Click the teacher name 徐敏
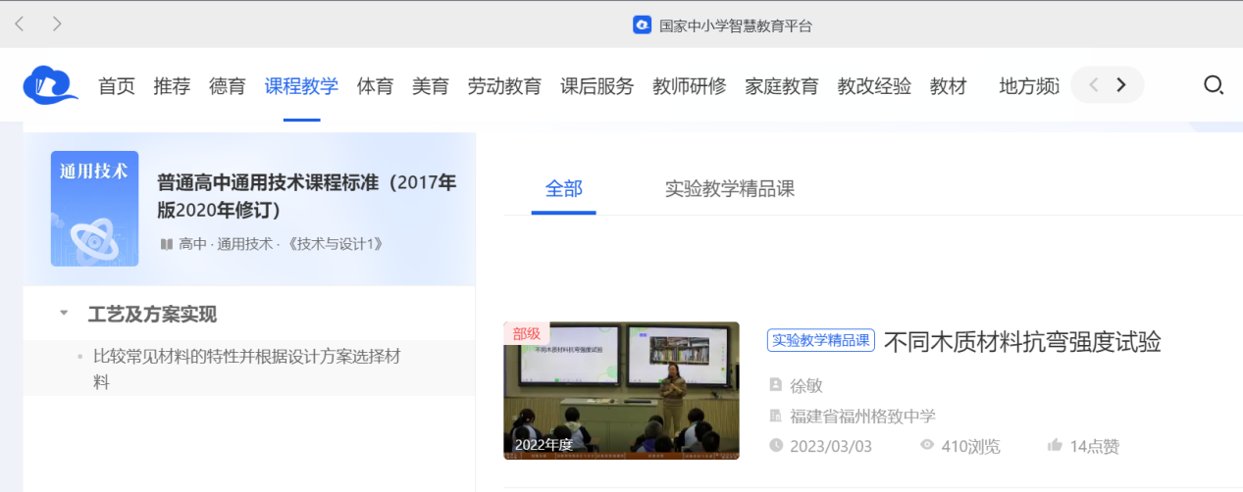Image resolution: width=1243 pixels, height=492 pixels. coord(805,385)
